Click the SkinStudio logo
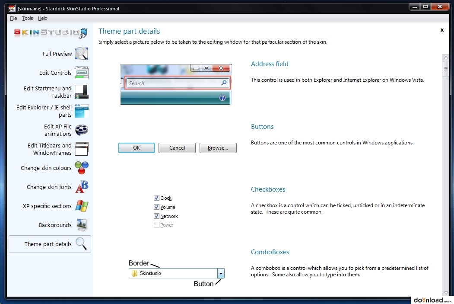Viewport: 454px width, 304px height. (51, 32)
